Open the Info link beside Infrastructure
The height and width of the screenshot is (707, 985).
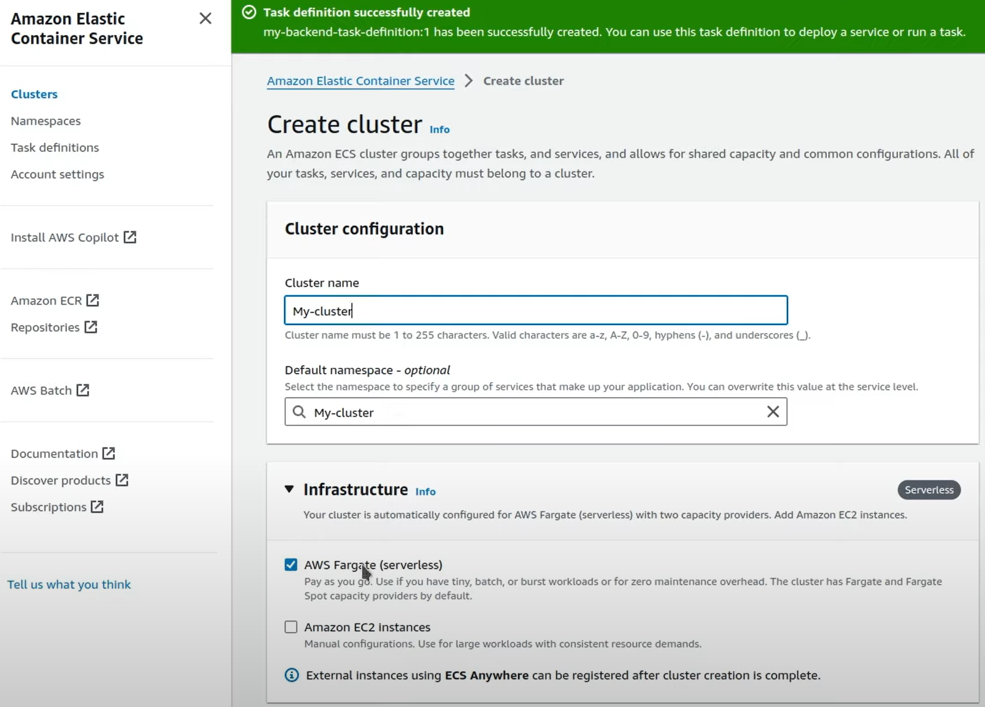425,492
